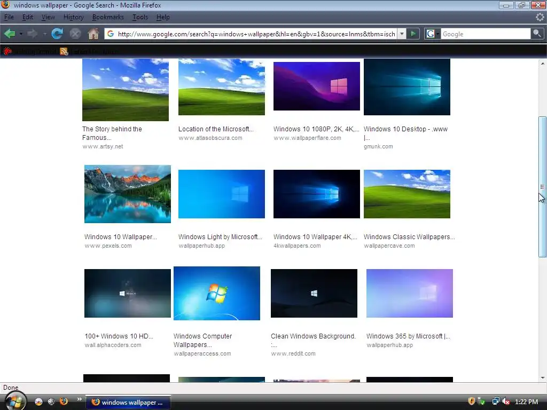This screenshot has height=410, width=547.
Task: Click the scrollbar up arrow
Action: 542,64
